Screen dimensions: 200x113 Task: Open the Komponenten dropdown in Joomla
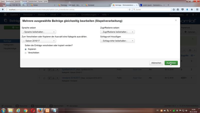tap(70, 15)
